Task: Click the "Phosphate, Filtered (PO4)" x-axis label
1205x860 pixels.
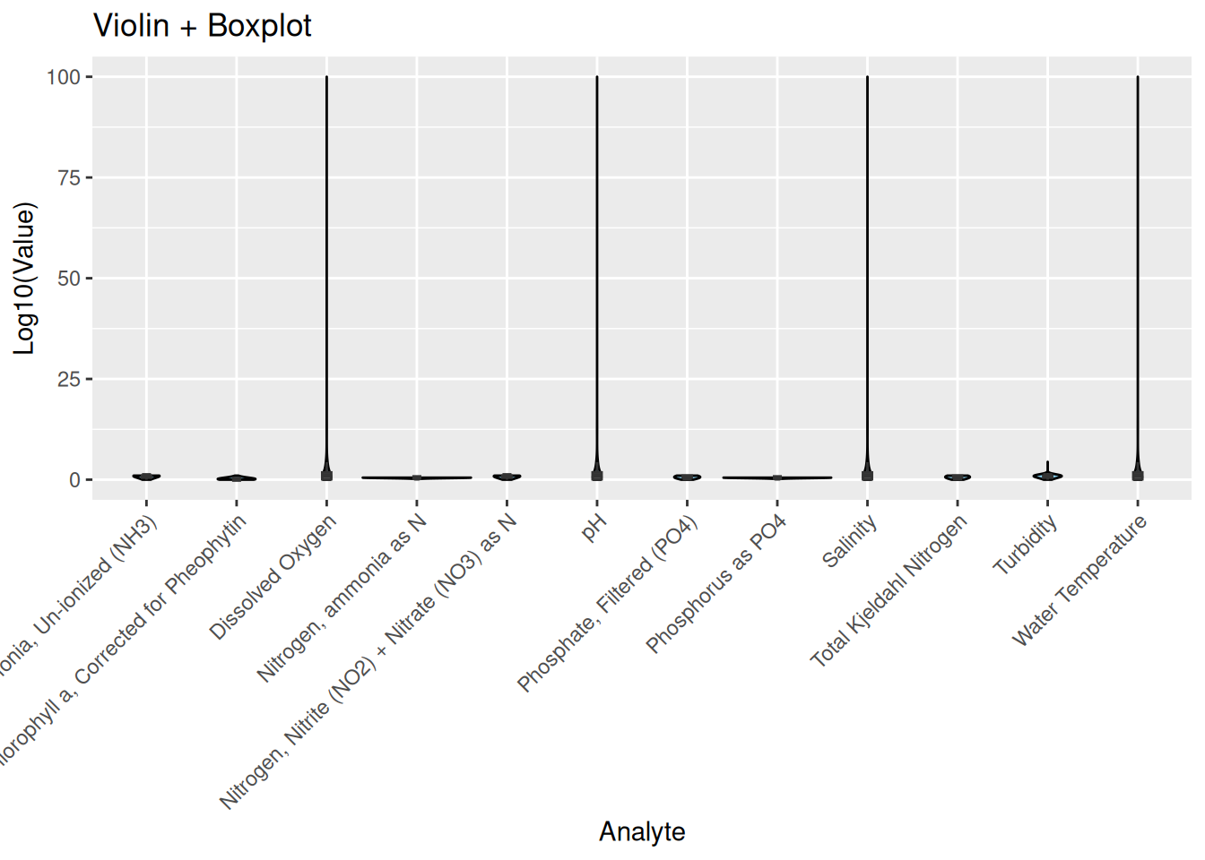Action: tap(607, 605)
